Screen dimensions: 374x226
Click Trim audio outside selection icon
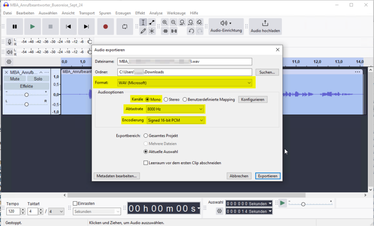coord(165,31)
